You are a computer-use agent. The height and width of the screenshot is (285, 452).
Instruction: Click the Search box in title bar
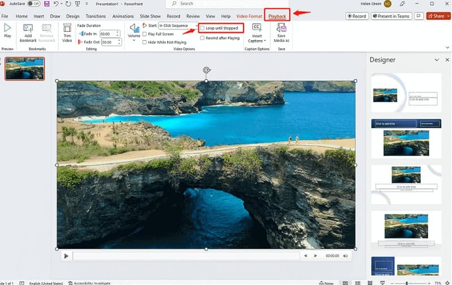point(227,4)
